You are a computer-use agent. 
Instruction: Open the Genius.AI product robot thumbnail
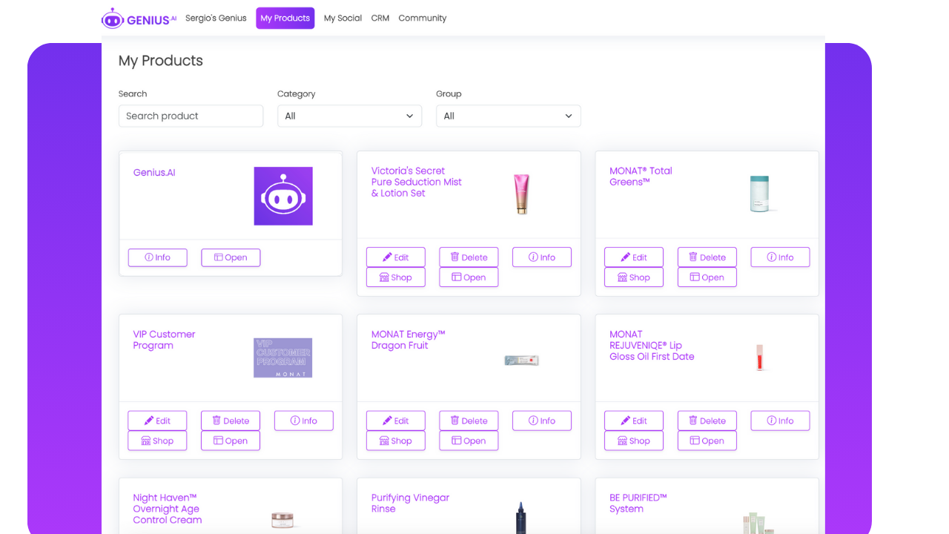(283, 196)
